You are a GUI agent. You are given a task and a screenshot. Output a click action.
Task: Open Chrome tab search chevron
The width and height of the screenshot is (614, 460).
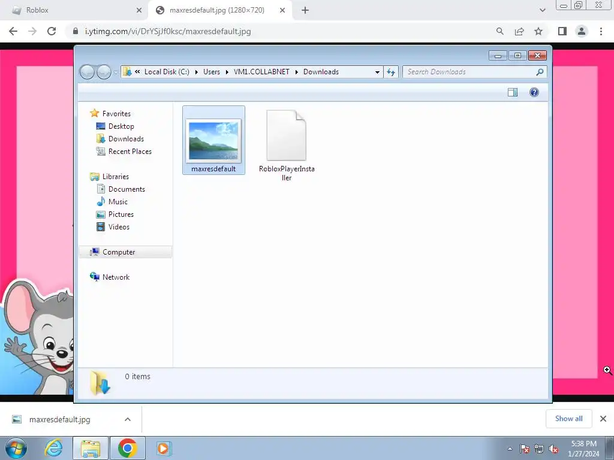coord(542,11)
